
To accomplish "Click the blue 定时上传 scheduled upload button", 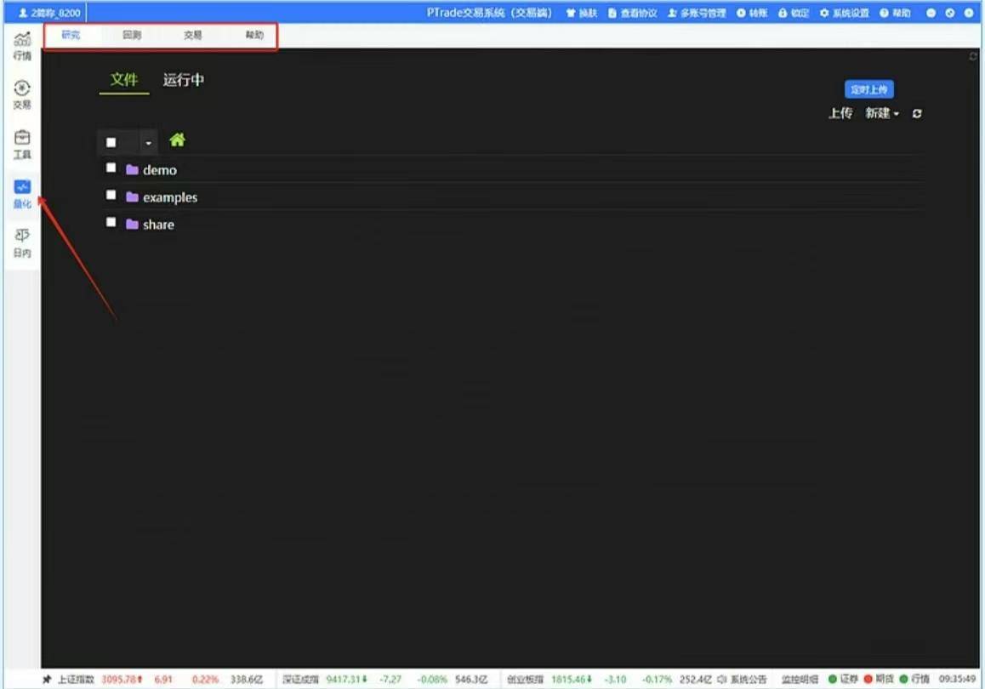I will [x=868, y=90].
